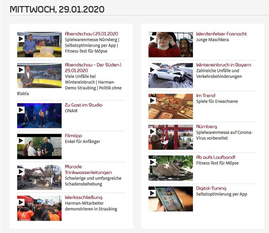269x233 pixels.
Task: Select the board game coins thumbnail
Action: (171, 106)
